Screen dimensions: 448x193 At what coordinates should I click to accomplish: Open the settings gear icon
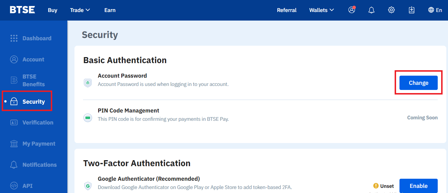point(391,10)
